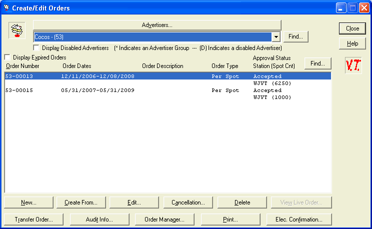Click the Order Description column label
Image resolution: width=372 pixels, height=229 pixels.
click(x=162, y=66)
